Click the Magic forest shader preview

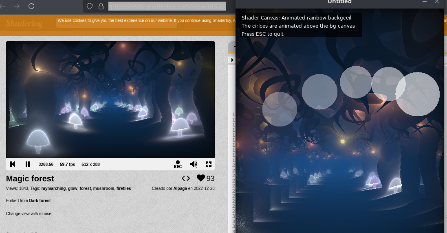tap(110, 99)
